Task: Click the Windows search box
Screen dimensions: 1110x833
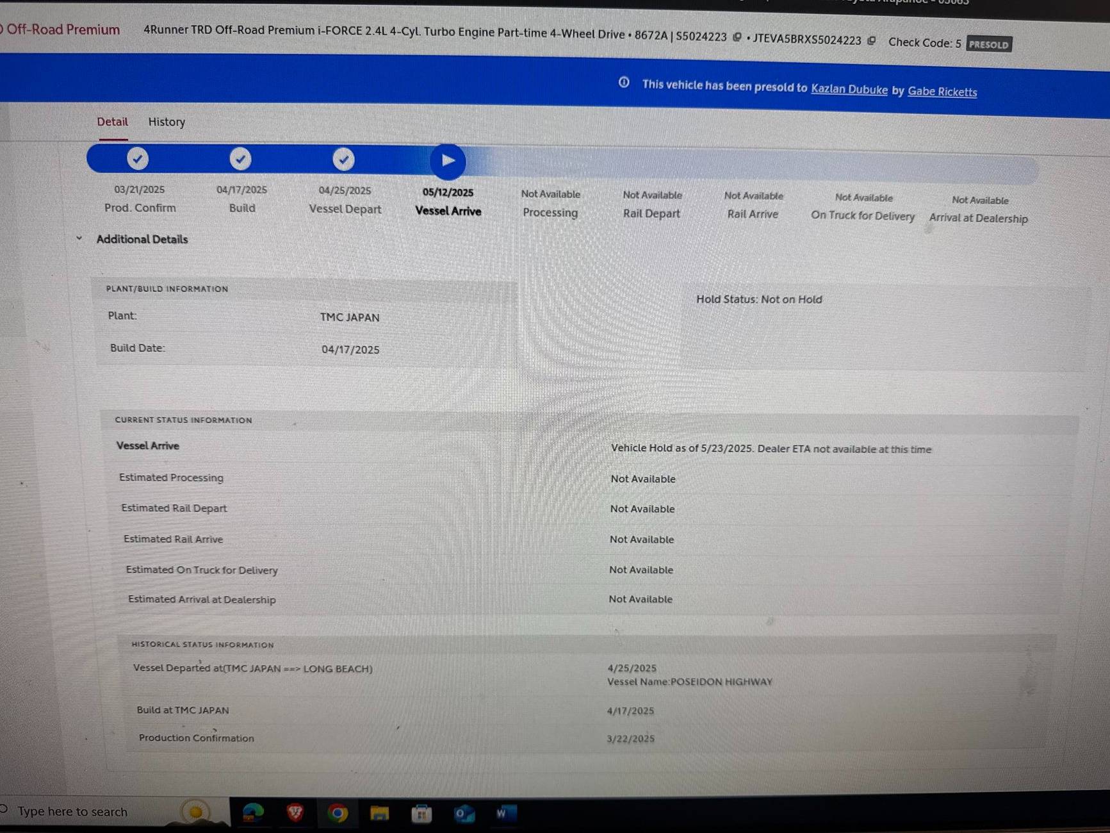Action: pyautogui.click(x=114, y=812)
